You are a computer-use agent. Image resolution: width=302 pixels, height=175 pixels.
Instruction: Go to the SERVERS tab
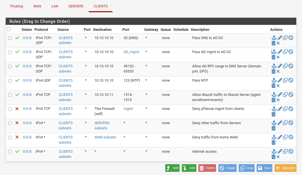point(76,6)
